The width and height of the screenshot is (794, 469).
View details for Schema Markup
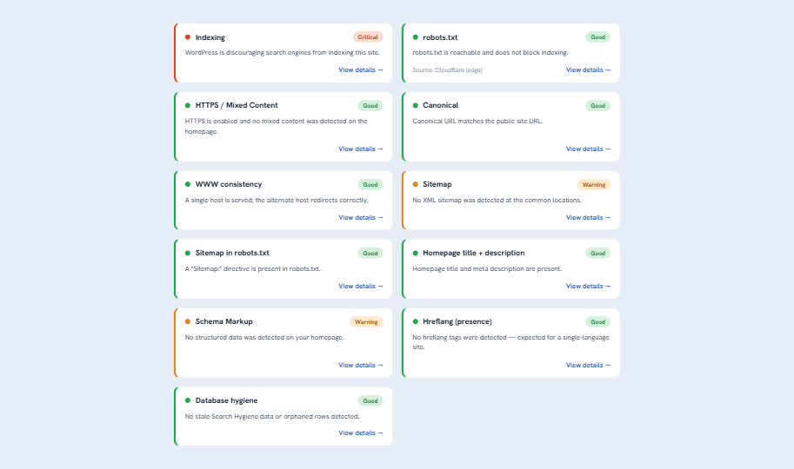tap(361, 366)
